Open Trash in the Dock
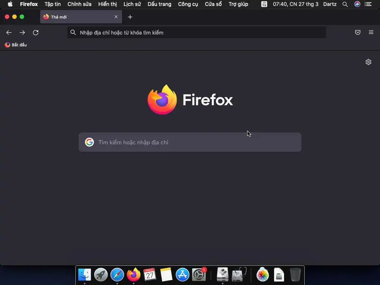The image size is (380, 285). tap(295, 275)
